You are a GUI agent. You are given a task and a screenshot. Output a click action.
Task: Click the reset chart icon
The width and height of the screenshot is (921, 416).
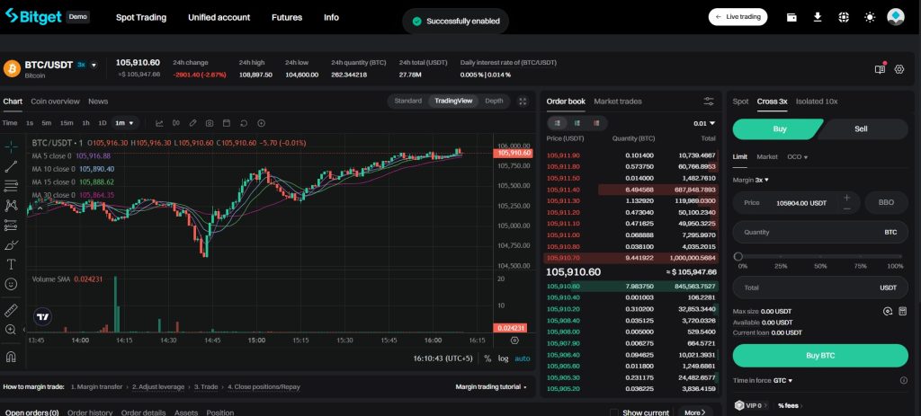point(244,123)
